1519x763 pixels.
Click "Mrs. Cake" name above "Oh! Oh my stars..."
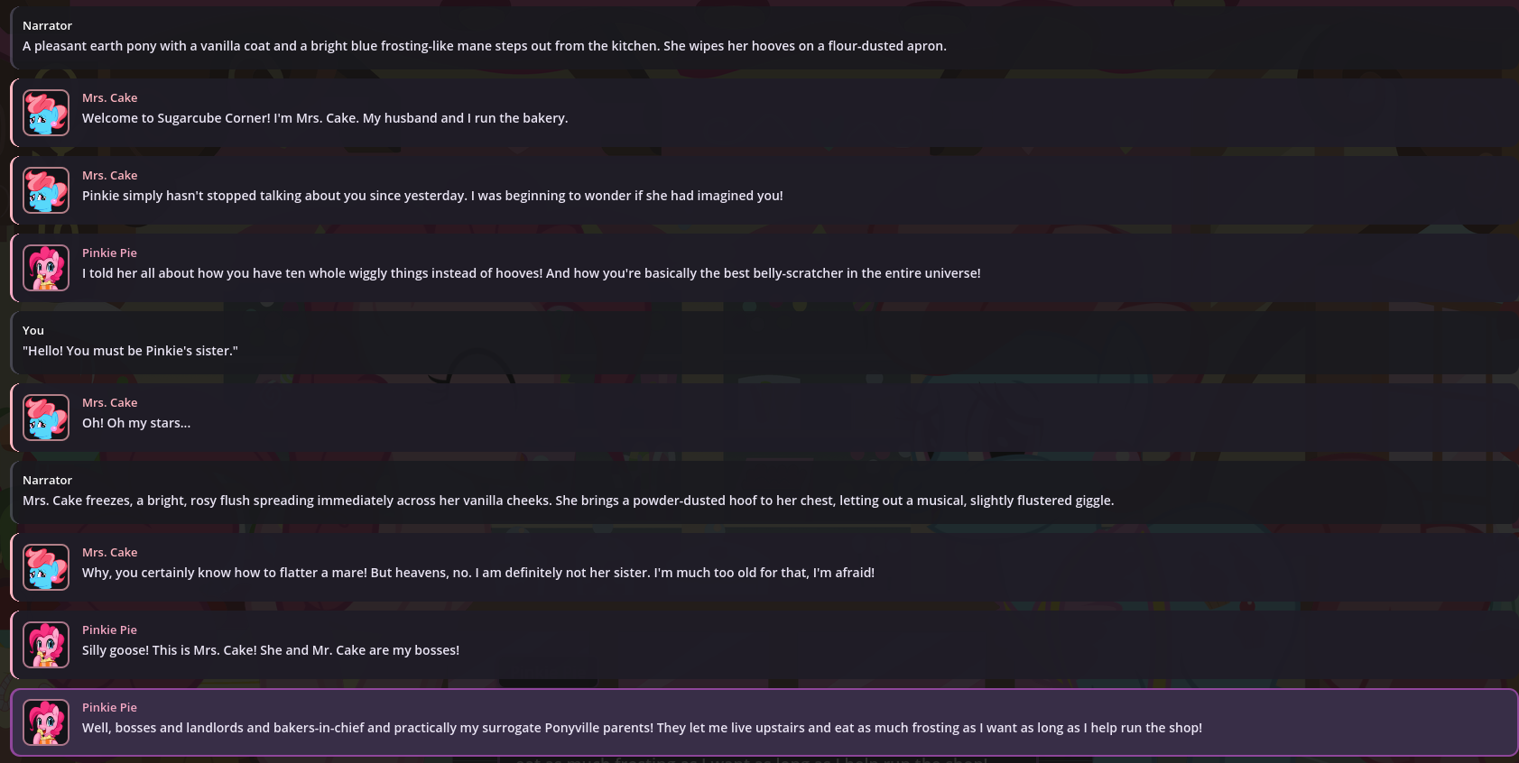click(x=109, y=403)
